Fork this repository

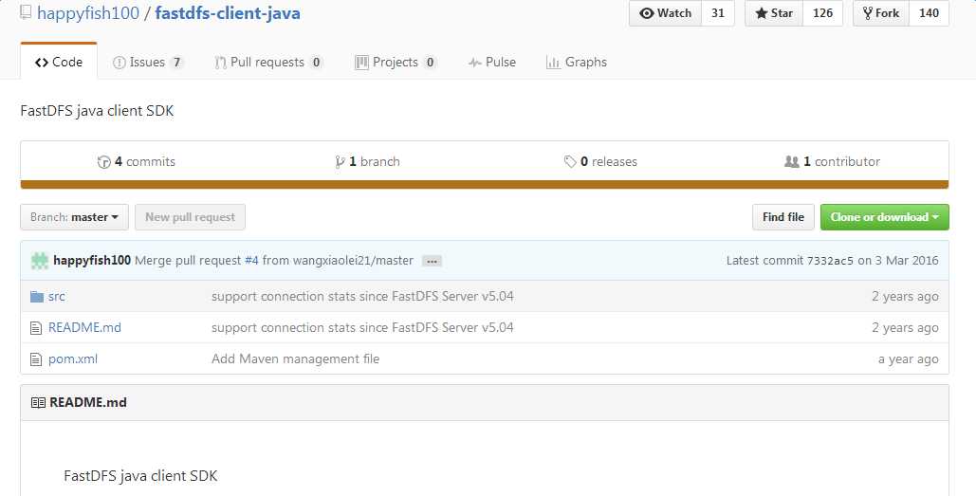tap(881, 13)
